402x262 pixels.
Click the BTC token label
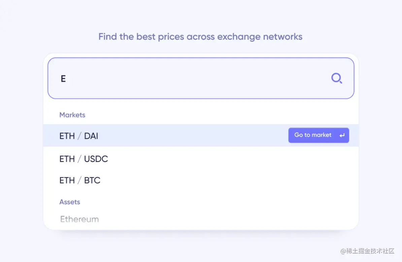pos(92,181)
